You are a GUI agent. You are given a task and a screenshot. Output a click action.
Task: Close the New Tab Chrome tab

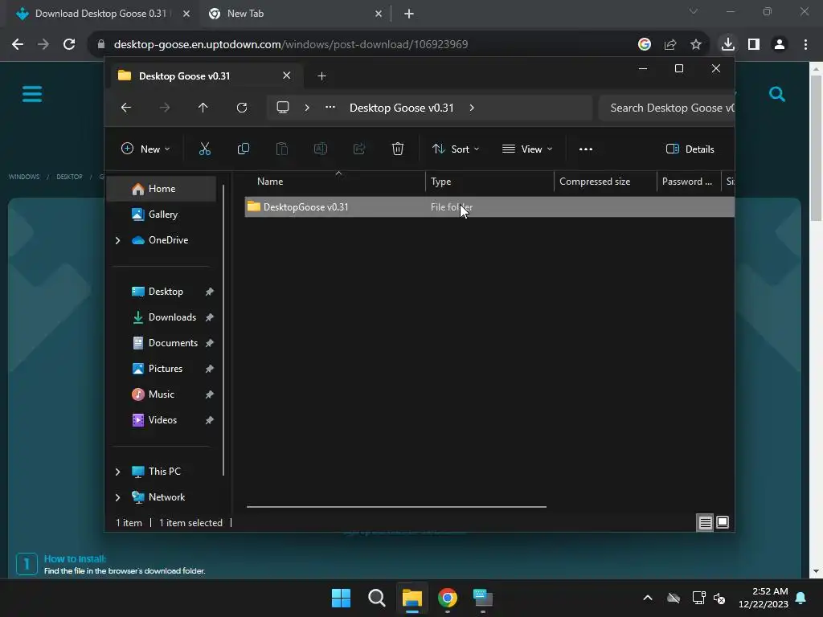pos(379,14)
